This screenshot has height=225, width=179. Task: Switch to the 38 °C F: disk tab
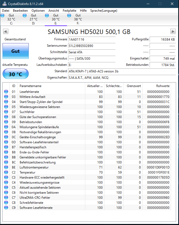[x=78, y=19]
